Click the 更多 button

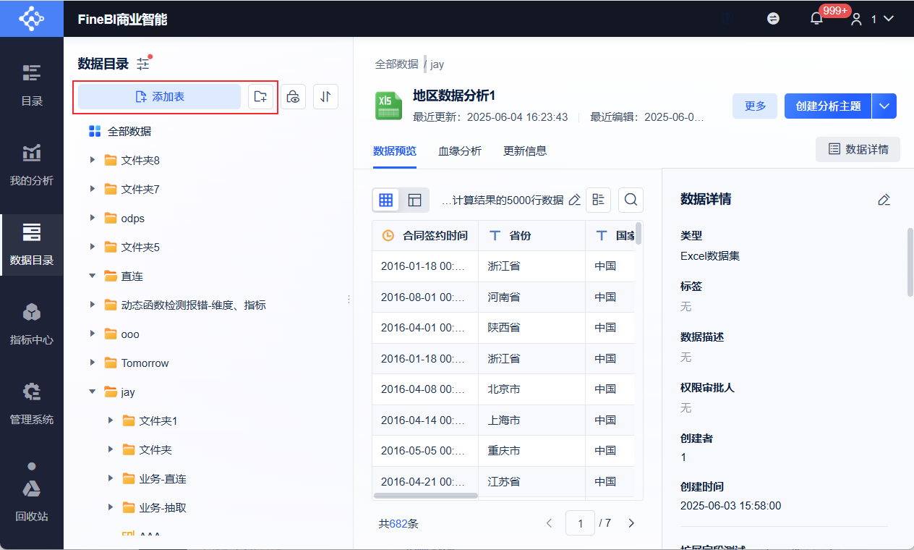pyautogui.click(x=755, y=106)
